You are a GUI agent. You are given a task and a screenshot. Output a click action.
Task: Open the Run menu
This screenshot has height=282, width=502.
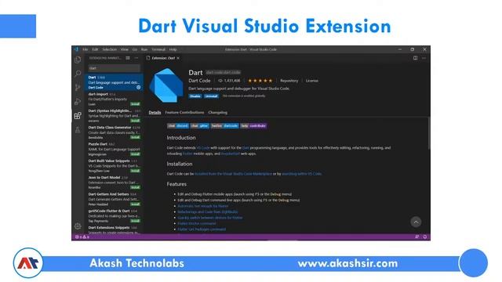(x=144, y=49)
